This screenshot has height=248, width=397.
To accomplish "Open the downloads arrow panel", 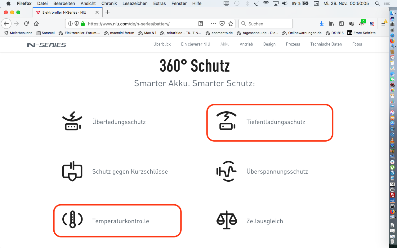I will (322, 24).
